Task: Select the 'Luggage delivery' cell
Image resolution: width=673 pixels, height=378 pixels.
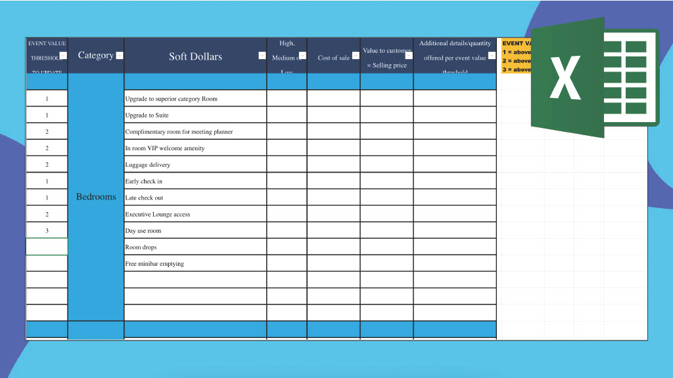Action: point(195,164)
